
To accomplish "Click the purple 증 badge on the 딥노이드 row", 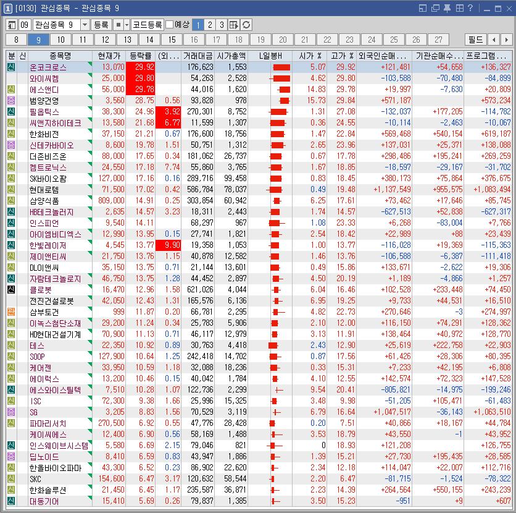I will [x=11, y=456].
